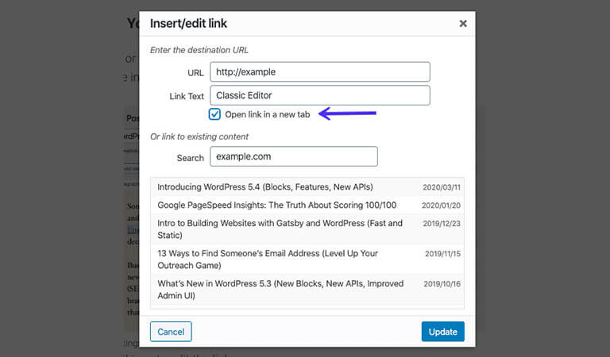Select 13 Ways to Find Someone's Email result
Image resolution: width=610 pixels, height=357 pixels.
[307, 259]
